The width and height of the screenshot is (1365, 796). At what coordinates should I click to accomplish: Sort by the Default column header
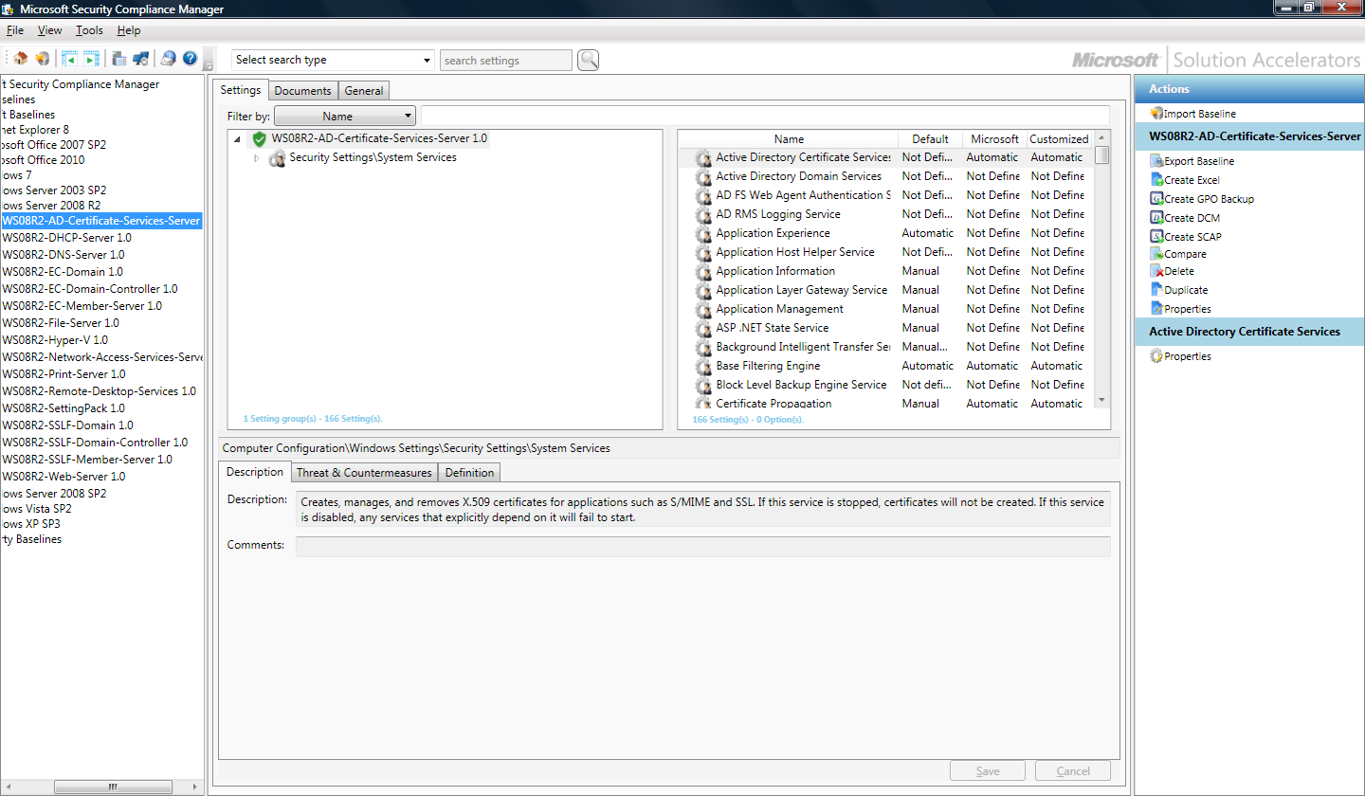[x=930, y=138]
